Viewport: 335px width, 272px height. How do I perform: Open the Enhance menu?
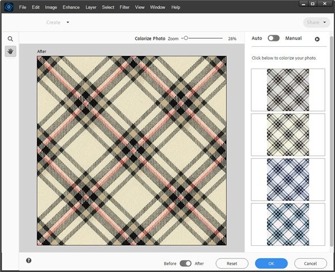[x=71, y=7]
